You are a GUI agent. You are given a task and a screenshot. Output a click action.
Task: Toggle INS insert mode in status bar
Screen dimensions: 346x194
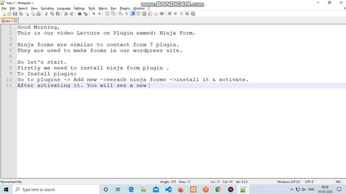coord(338,182)
